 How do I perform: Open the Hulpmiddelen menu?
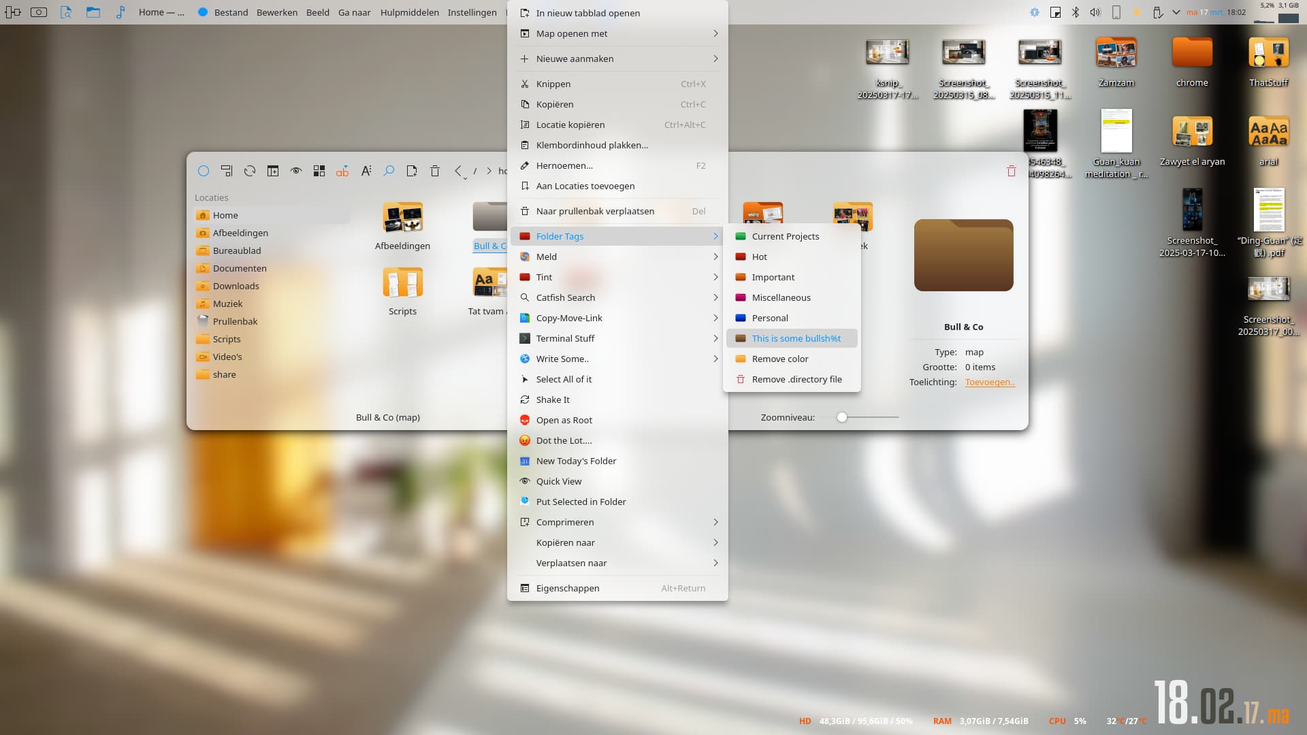pyautogui.click(x=409, y=12)
